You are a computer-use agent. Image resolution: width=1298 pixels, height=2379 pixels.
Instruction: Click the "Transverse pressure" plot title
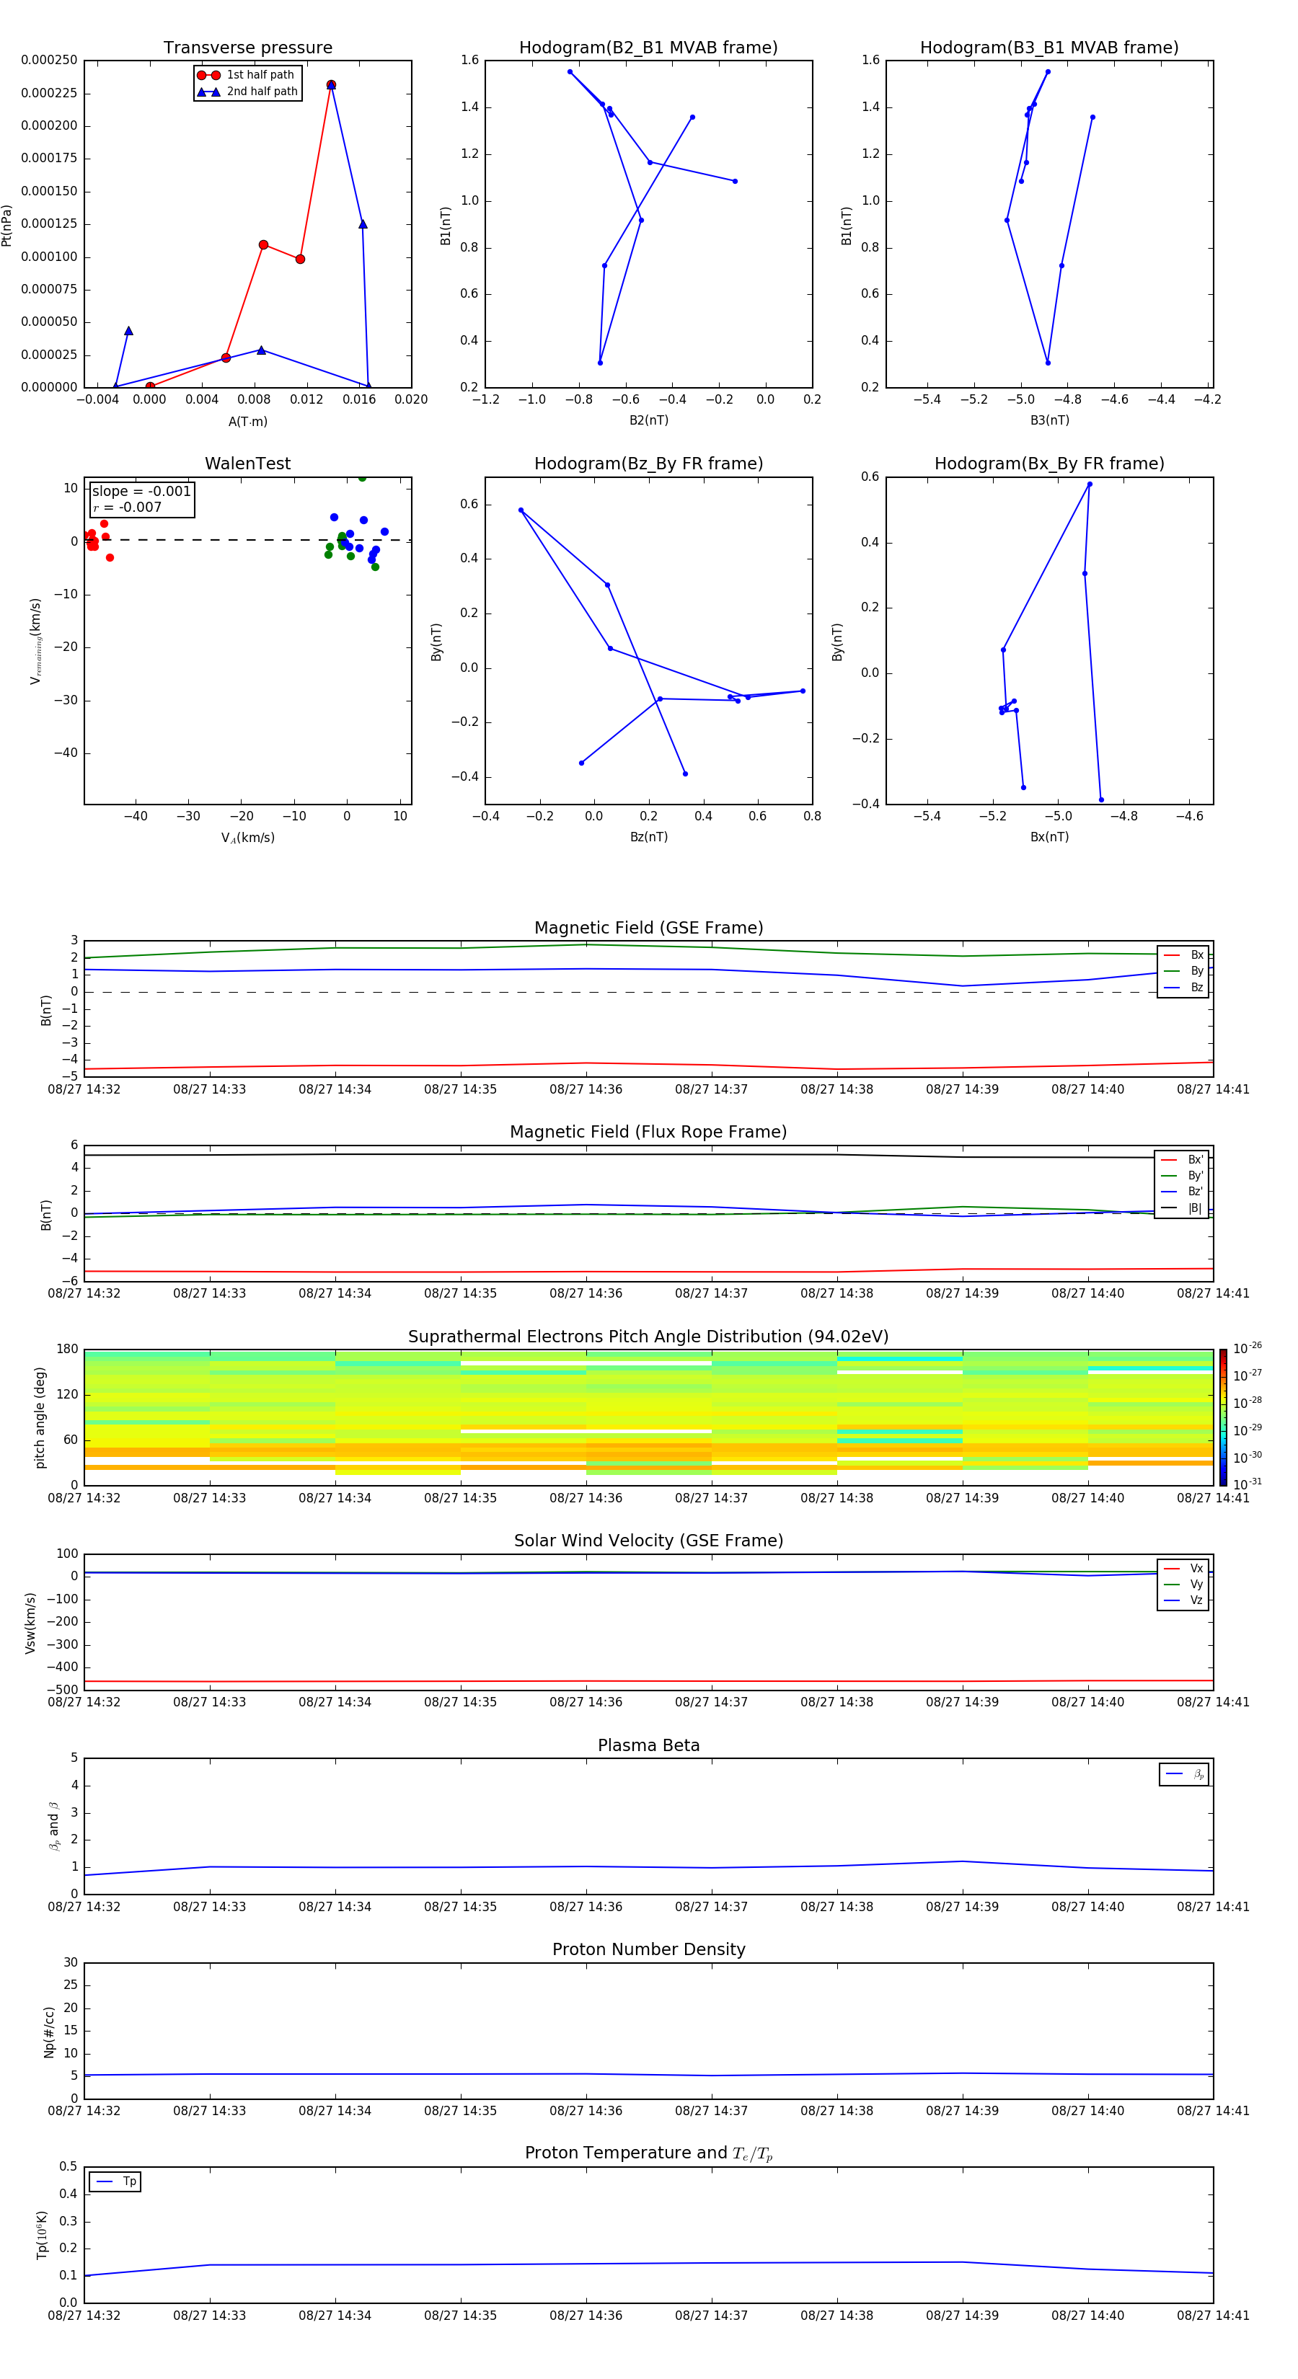(x=247, y=48)
